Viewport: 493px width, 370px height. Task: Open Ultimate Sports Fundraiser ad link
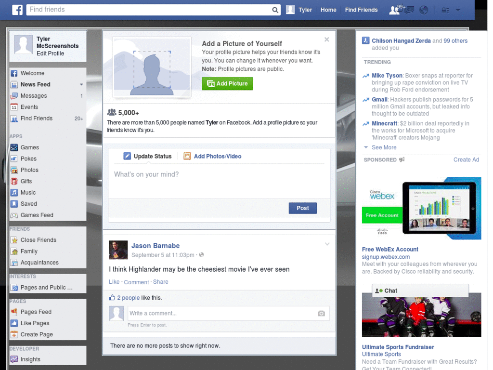tap(398, 347)
